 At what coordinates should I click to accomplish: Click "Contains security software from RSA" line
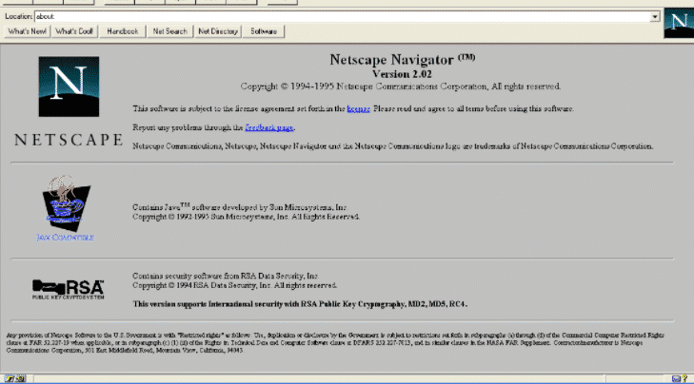[x=226, y=276]
